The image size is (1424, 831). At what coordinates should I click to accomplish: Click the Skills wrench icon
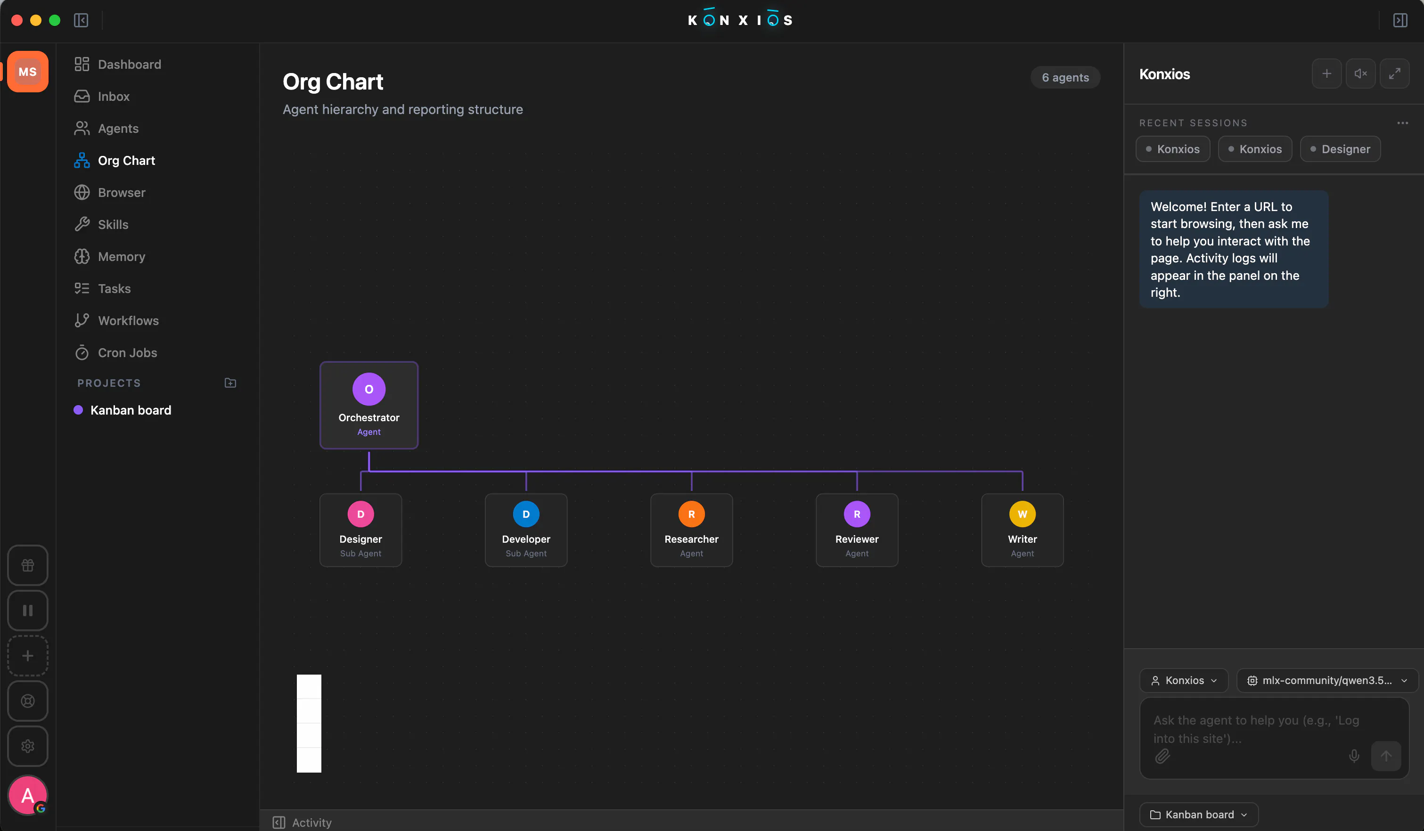click(x=82, y=224)
